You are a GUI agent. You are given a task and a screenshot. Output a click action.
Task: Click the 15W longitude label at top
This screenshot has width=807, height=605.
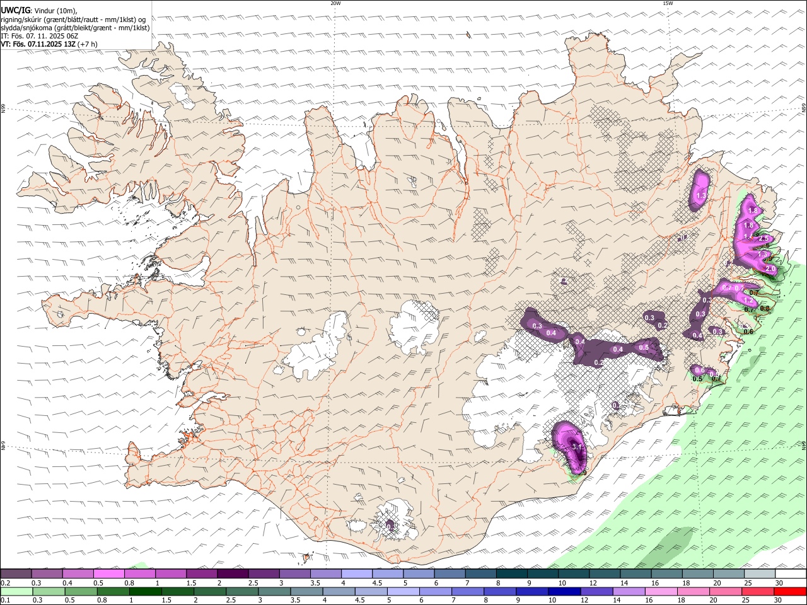tap(668, 3)
